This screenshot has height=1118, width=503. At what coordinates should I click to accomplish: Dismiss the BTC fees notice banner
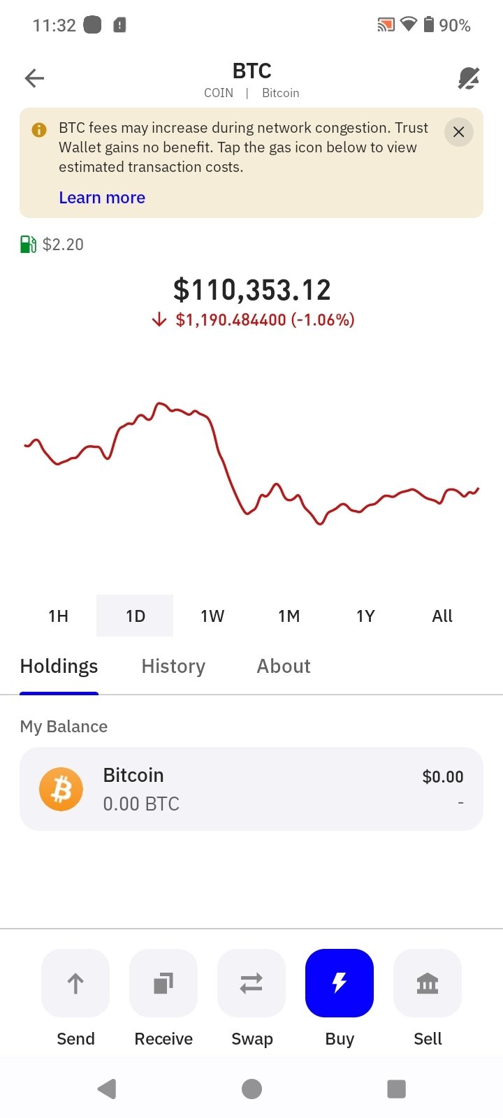click(x=458, y=132)
